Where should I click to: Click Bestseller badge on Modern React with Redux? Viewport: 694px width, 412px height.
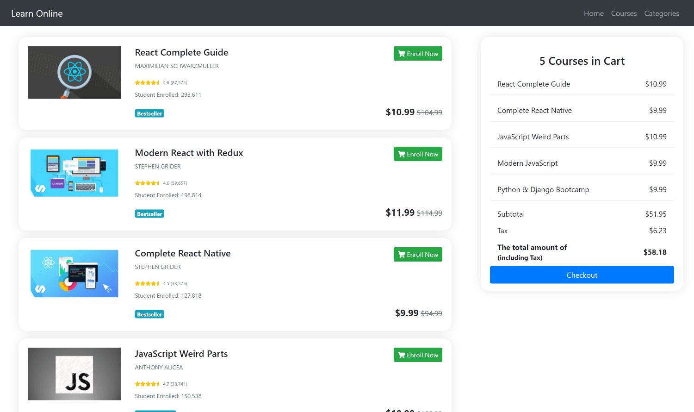tap(149, 214)
